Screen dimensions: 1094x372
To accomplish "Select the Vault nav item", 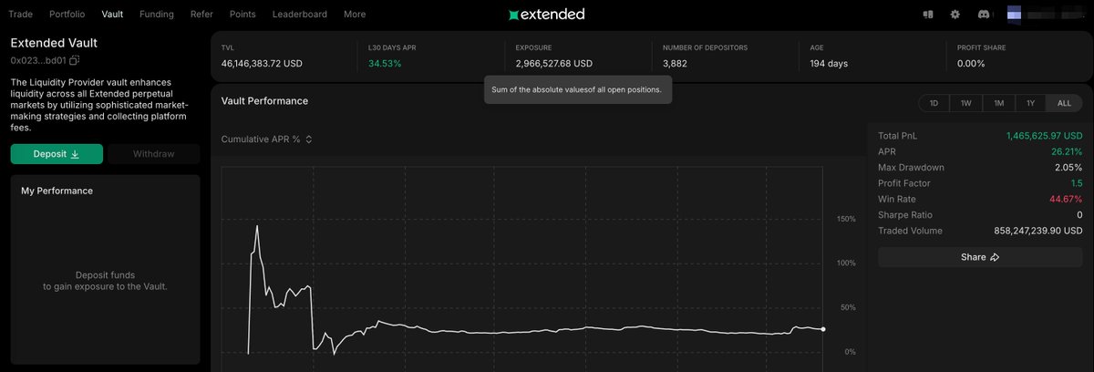I will [113, 15].
